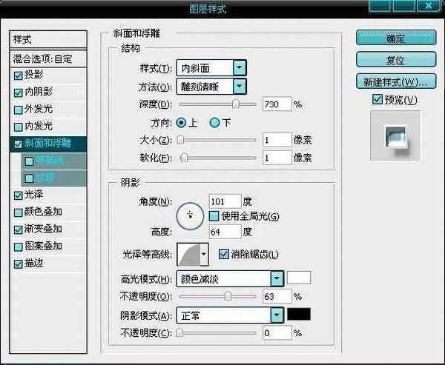Image resolution: width=445 pixels, height=365 pixels.
Task: Enable 使用全局光 (Use Global Light) checkbox
Action: pos(214,216)
